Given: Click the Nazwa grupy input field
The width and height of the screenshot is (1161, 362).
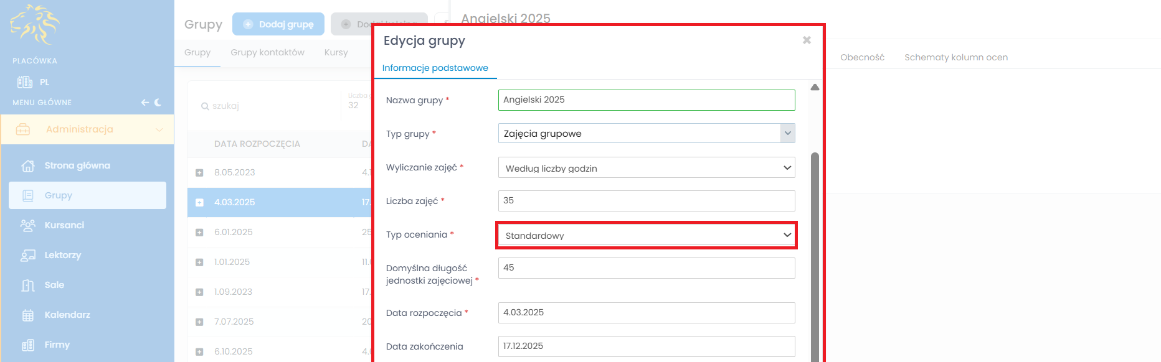Looking at the screenshot, I should click(x=646, y=100).
